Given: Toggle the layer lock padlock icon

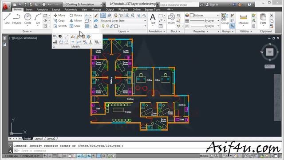Looking at the screenshot, I should [111, 26].
